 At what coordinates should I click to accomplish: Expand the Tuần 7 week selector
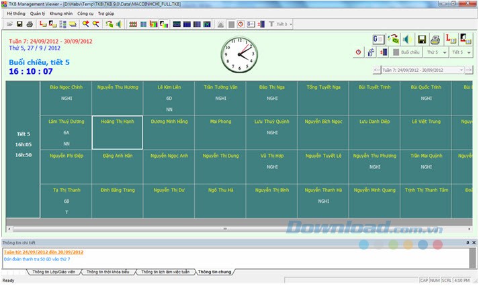[461, 70]
